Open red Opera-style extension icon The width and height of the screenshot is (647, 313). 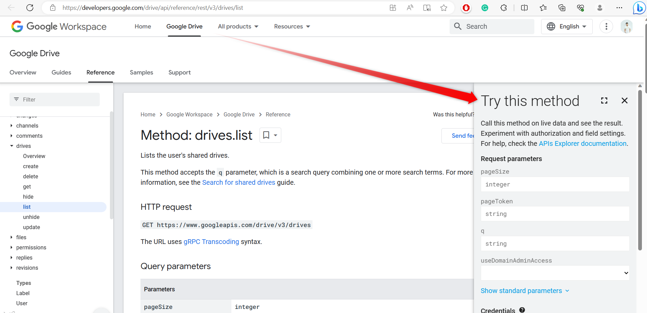click(x=466, y=8)
